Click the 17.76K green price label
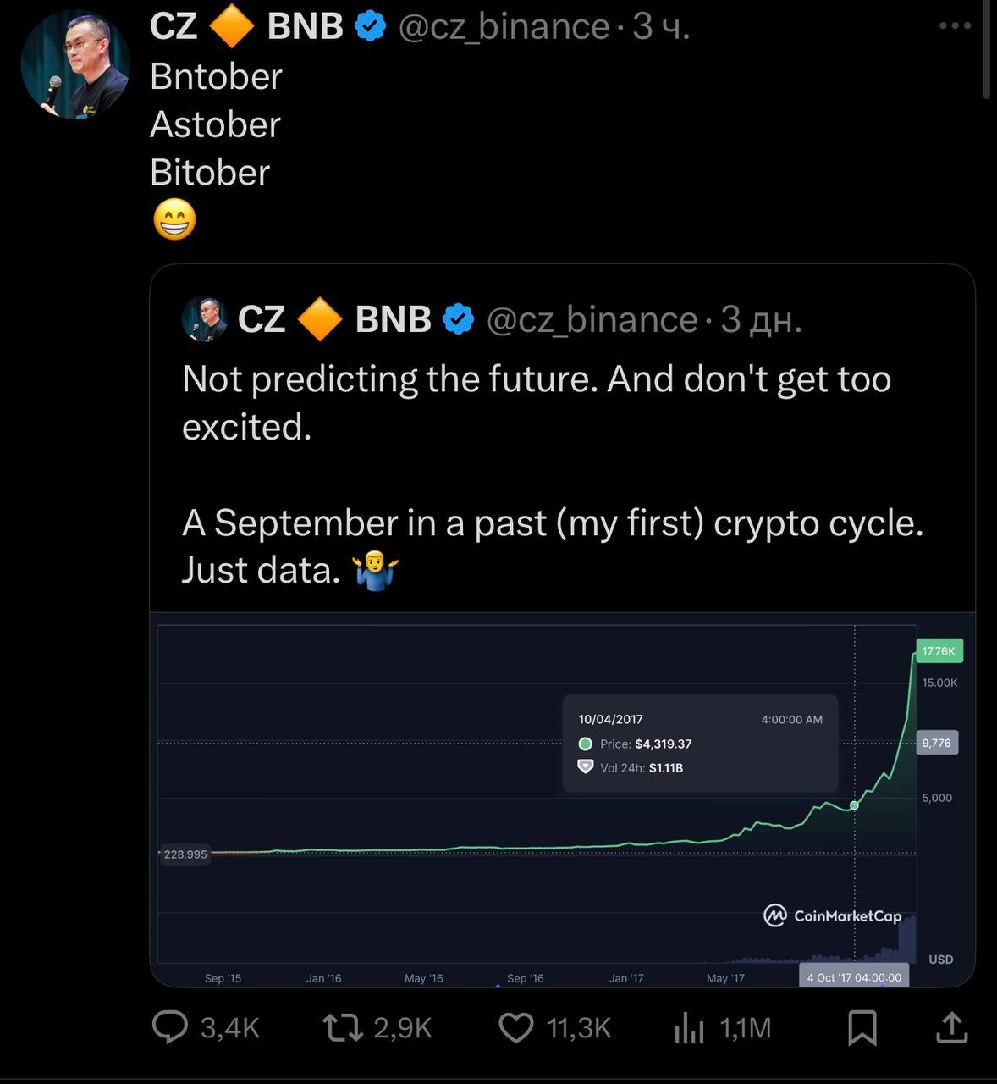The height and width of the screenshot is (1084, 997). (x=939, y=651)
